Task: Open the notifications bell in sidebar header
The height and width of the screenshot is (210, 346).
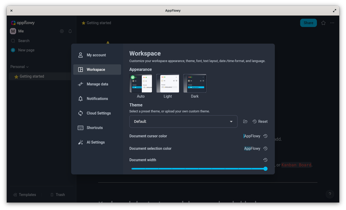Action: 70,31
